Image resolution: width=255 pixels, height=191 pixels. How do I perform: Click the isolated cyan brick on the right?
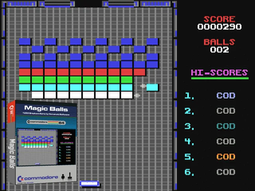point(152,87)
